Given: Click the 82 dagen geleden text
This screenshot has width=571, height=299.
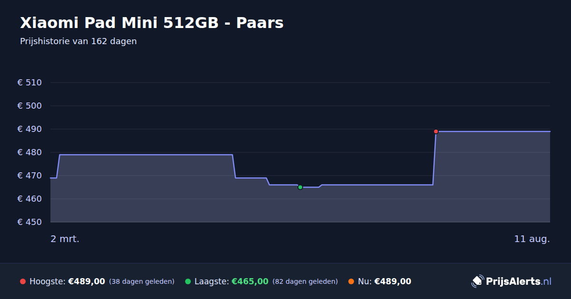Looking at the screenshot, I should [305, 281].
